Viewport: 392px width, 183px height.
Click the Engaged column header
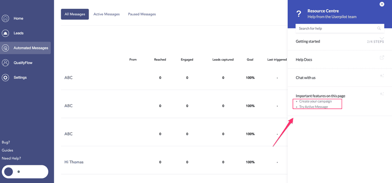click(x=187, y=60)
